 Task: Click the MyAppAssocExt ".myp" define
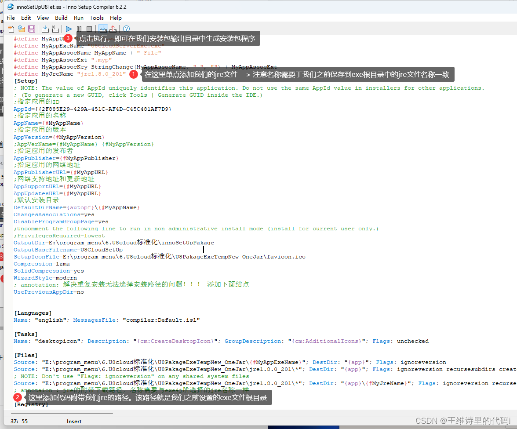point(62,60)
